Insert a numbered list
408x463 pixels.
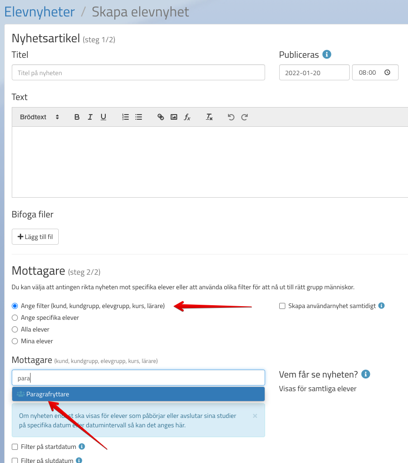(126, 117)
